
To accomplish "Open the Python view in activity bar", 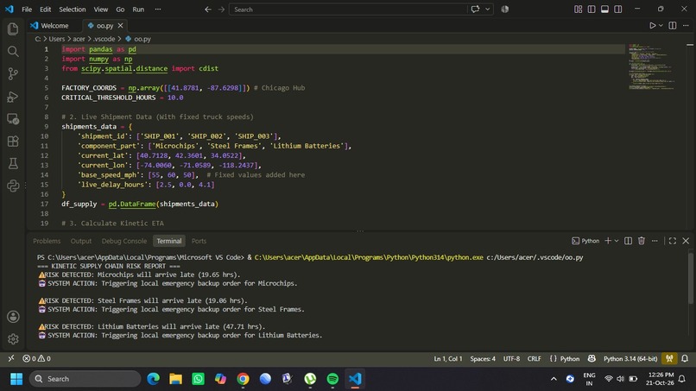I will click(x=13, y=186).
